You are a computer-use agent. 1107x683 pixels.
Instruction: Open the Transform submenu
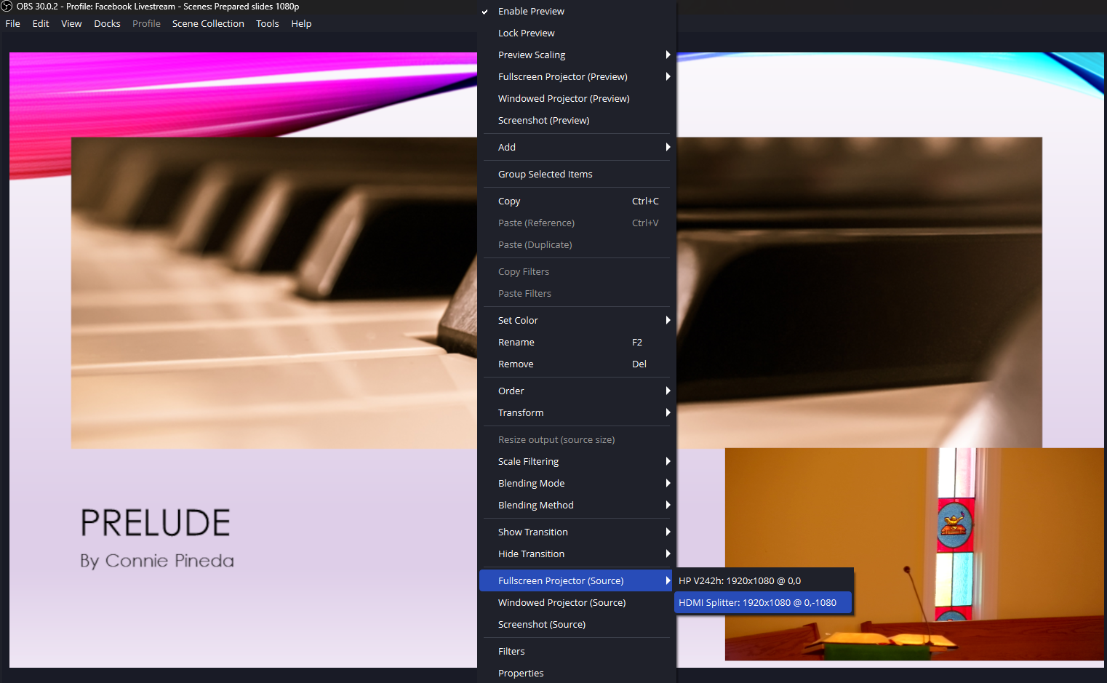click(521, 412)
